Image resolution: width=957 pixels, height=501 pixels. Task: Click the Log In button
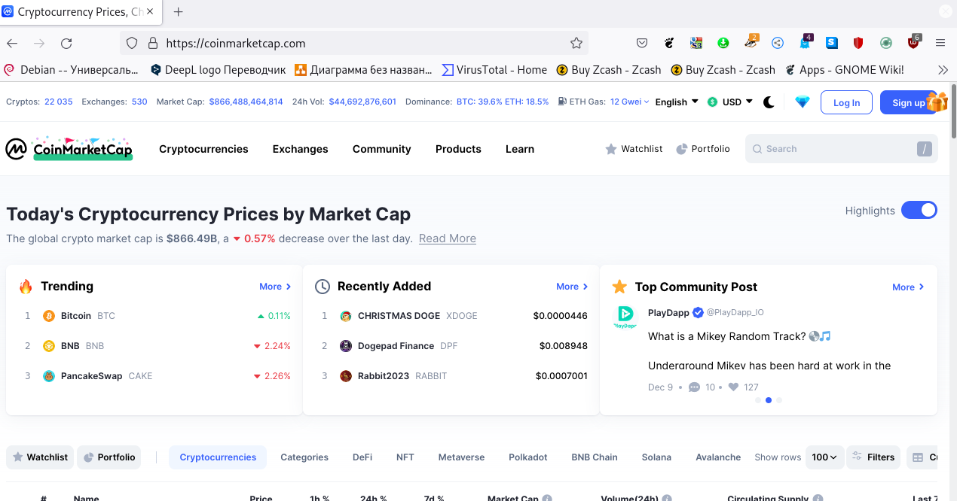click(x=846, y=103)
